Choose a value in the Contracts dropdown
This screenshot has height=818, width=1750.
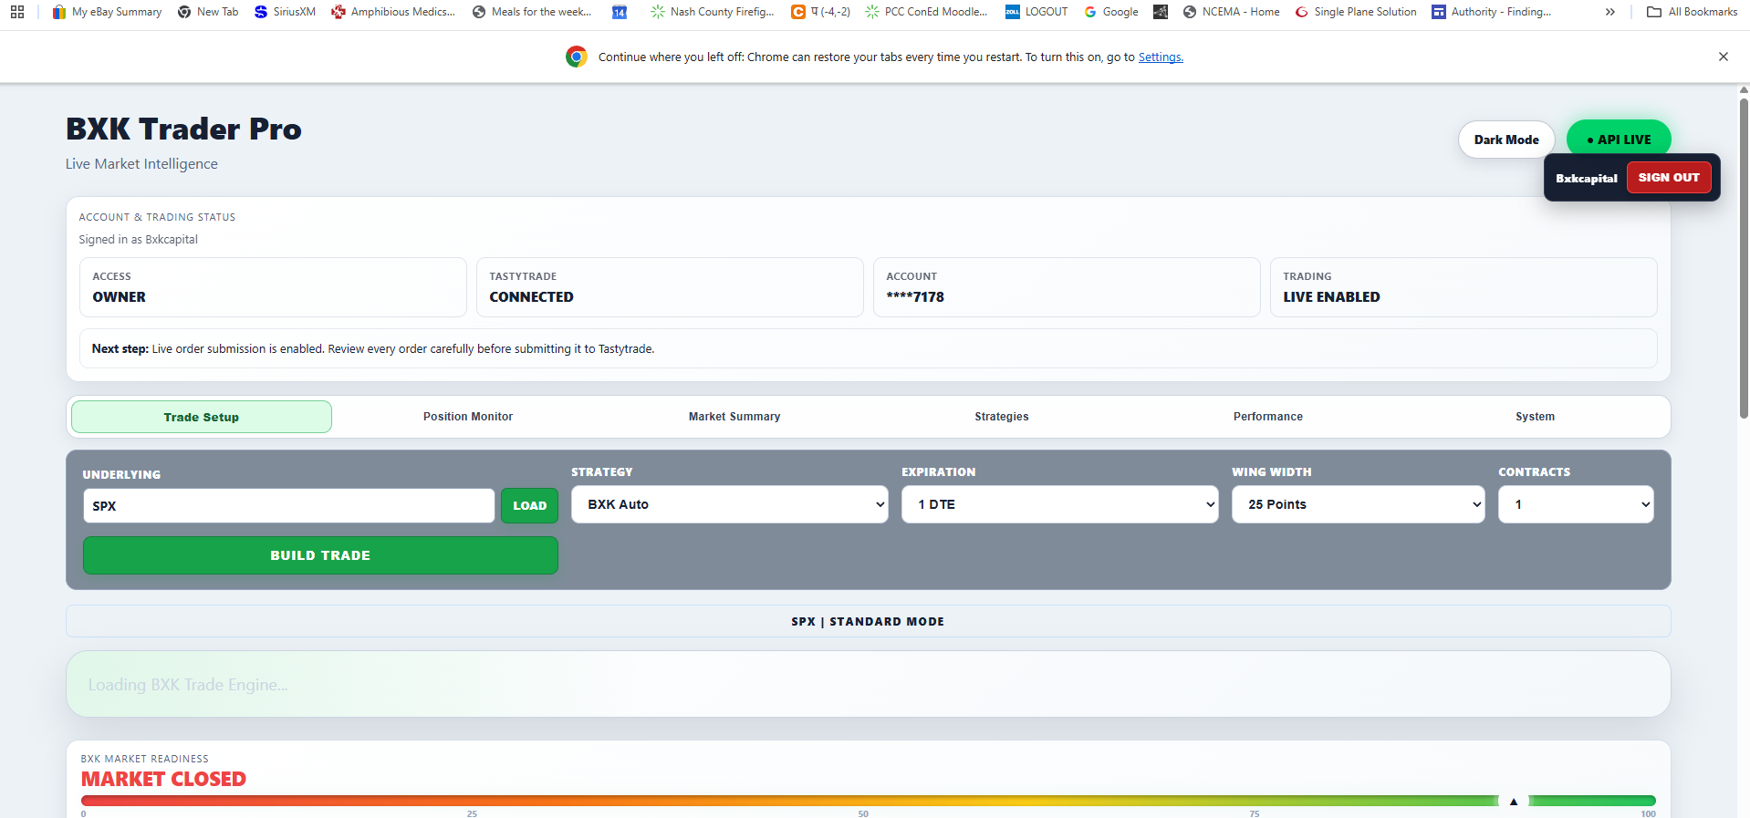pos(1576,504)
